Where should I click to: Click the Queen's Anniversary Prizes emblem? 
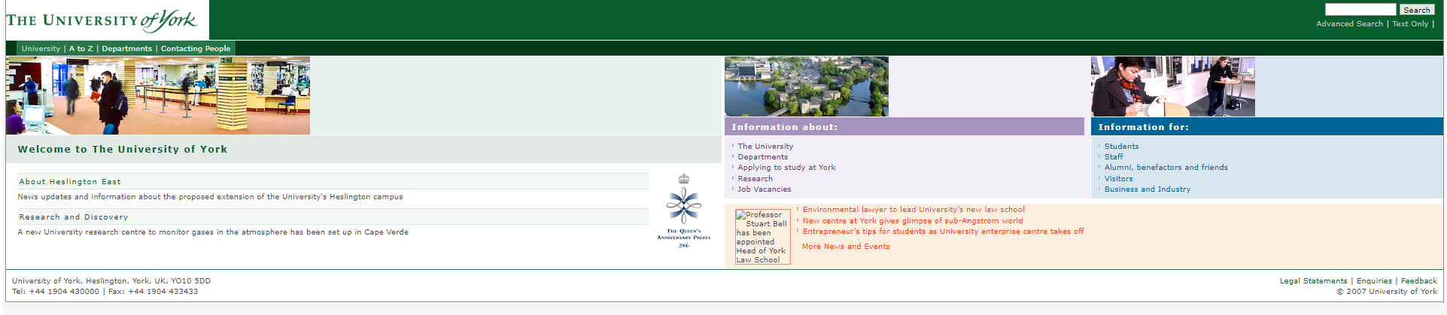(x=683, y=210)
